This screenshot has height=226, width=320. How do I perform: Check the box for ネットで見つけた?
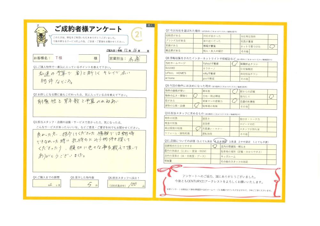pos(273,46)
